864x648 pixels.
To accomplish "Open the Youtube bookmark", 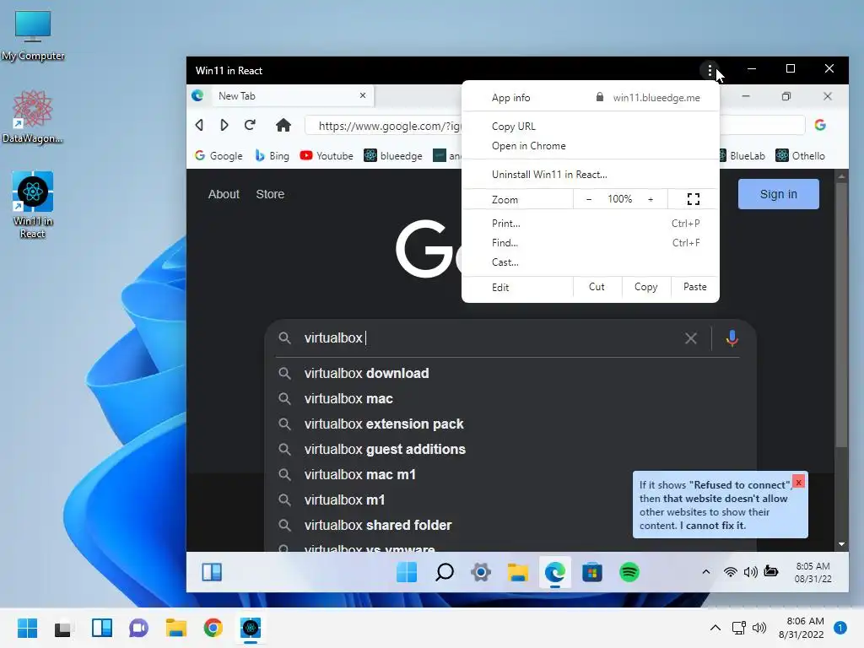I will coord(327,156).
